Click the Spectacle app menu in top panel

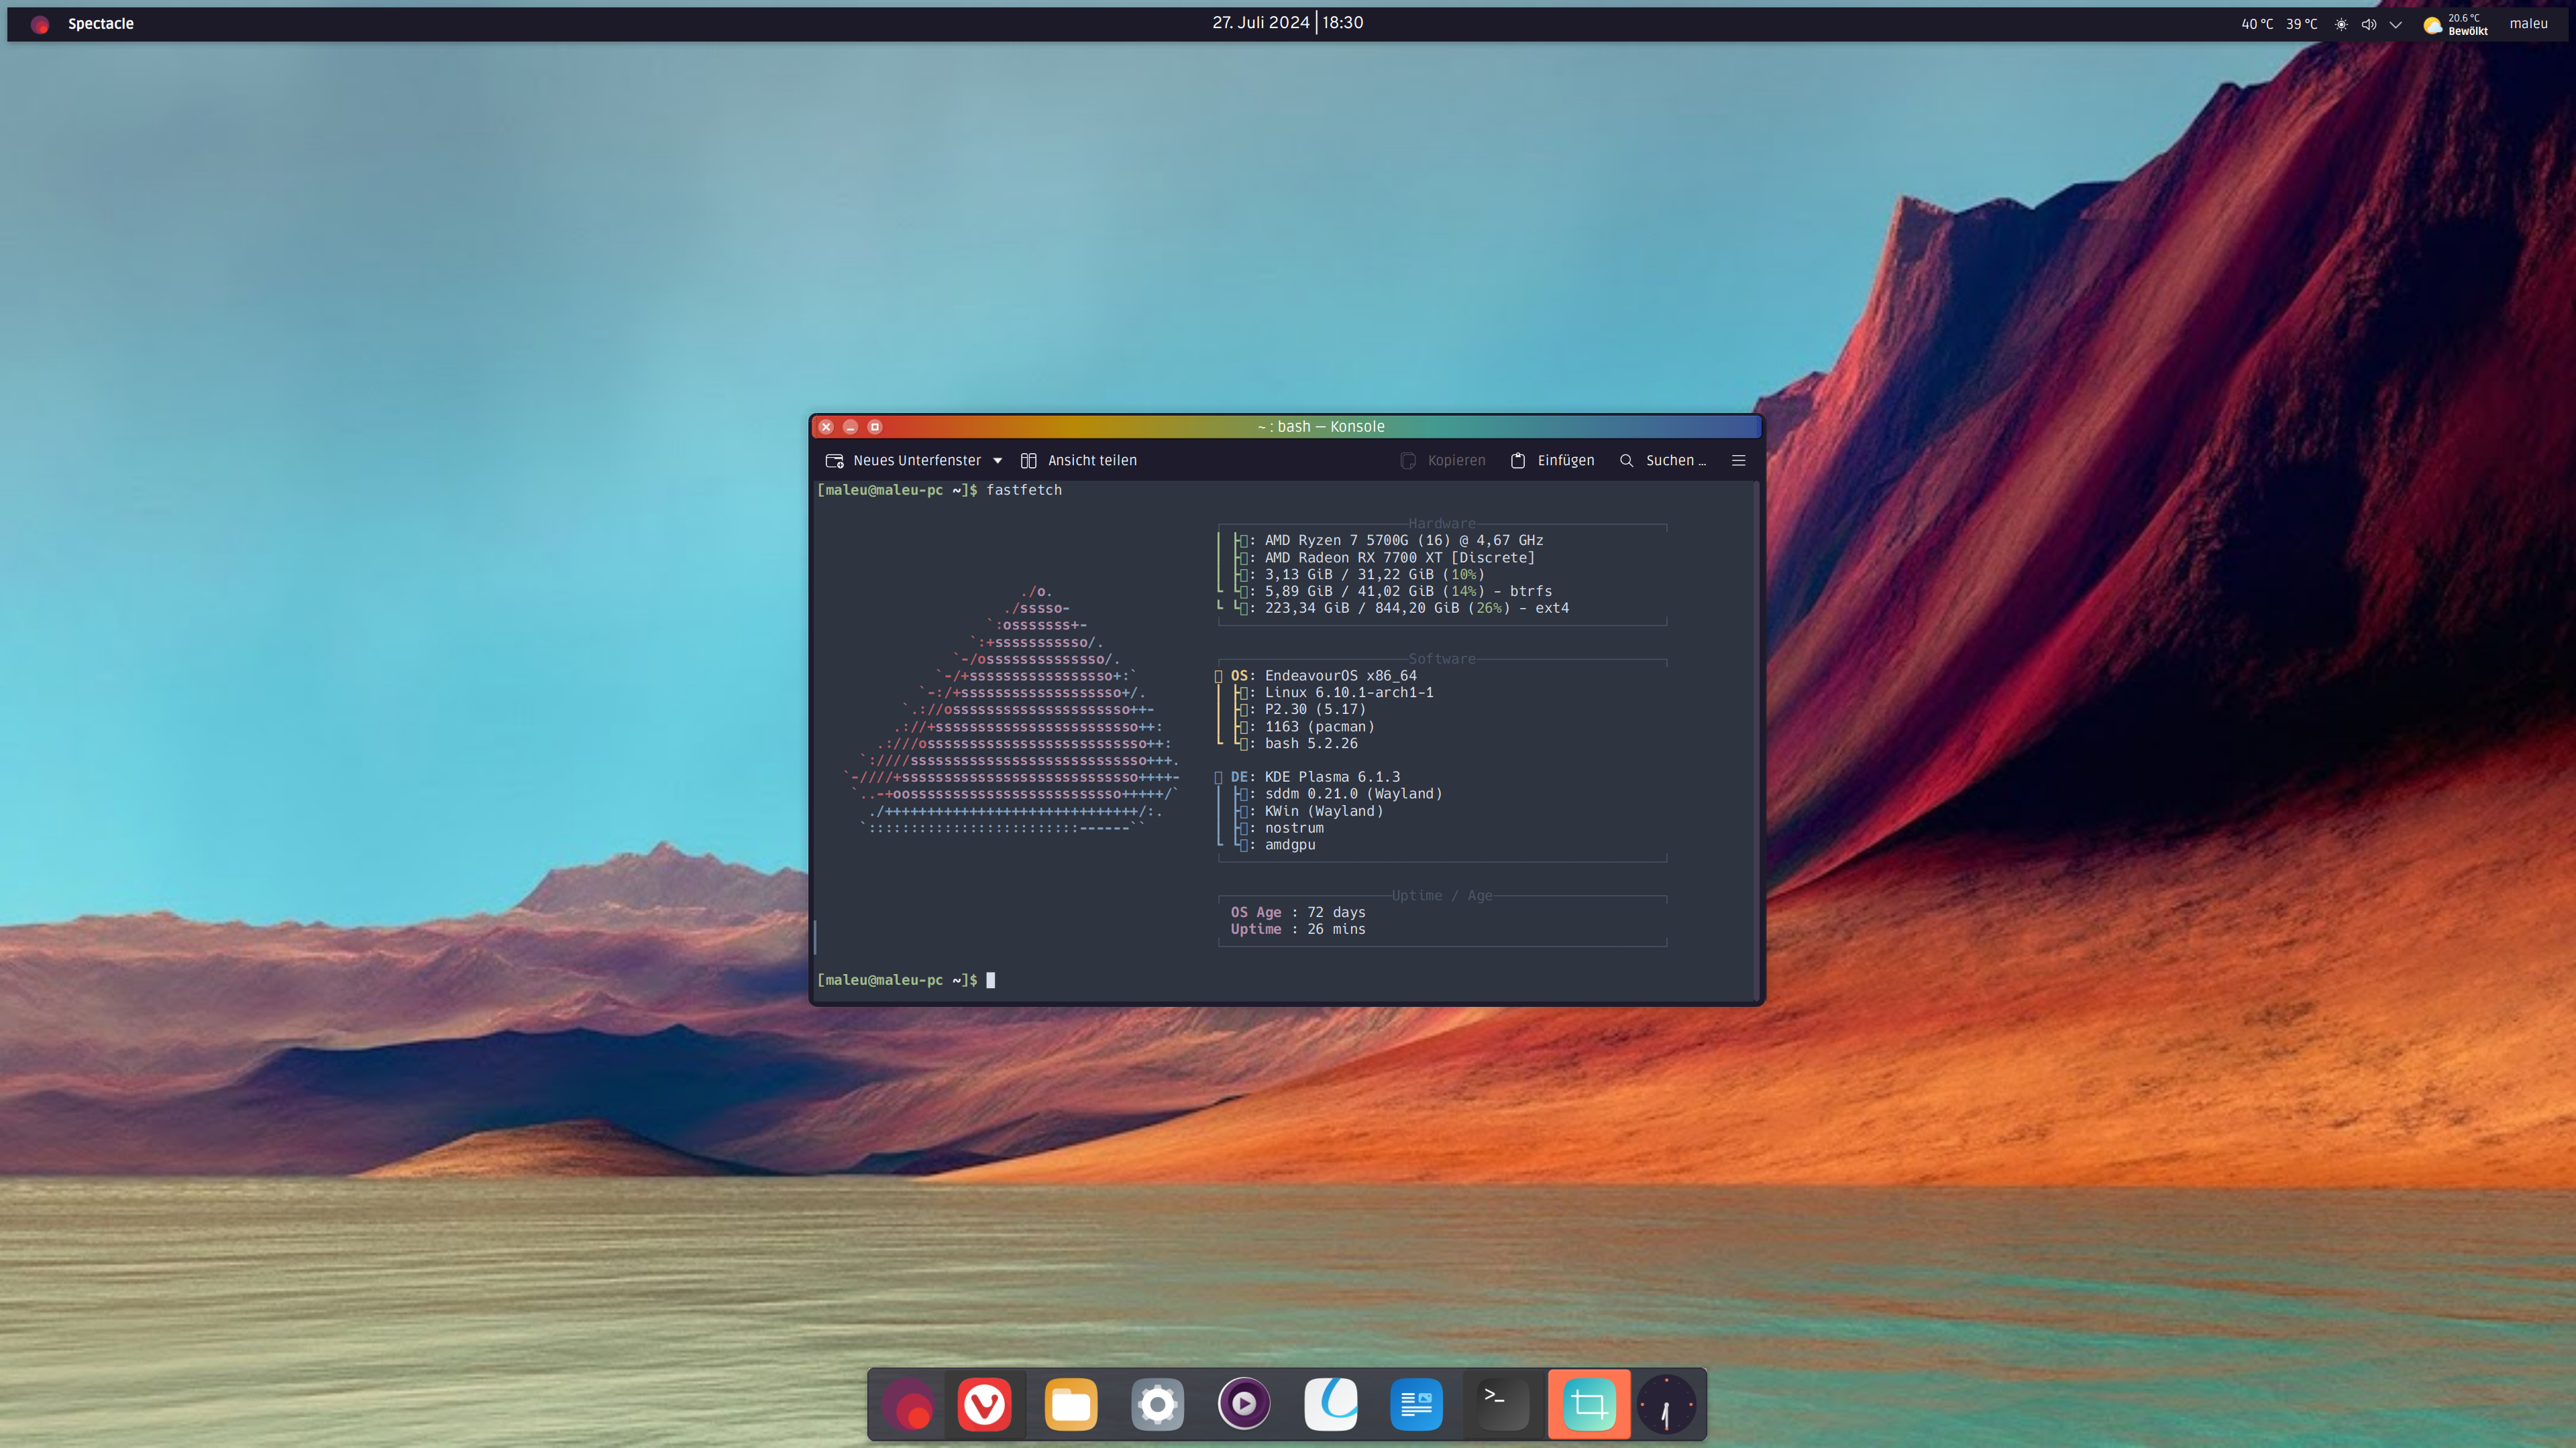coord(100,24)
